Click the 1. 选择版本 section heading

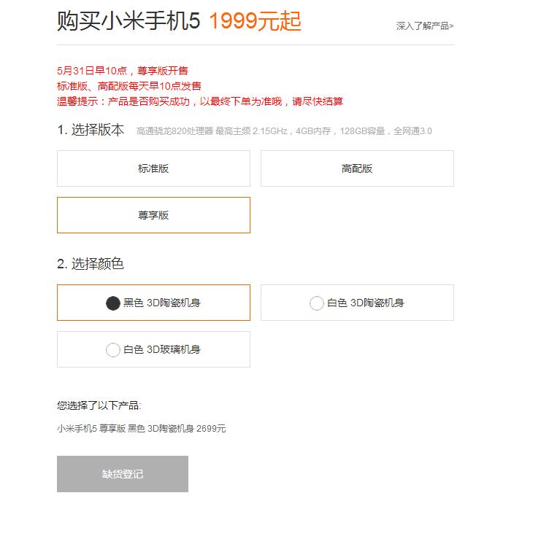(x=91, y=130)
